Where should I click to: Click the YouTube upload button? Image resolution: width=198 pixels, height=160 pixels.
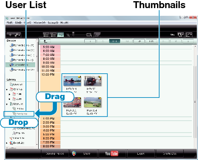tap(112, 153)
